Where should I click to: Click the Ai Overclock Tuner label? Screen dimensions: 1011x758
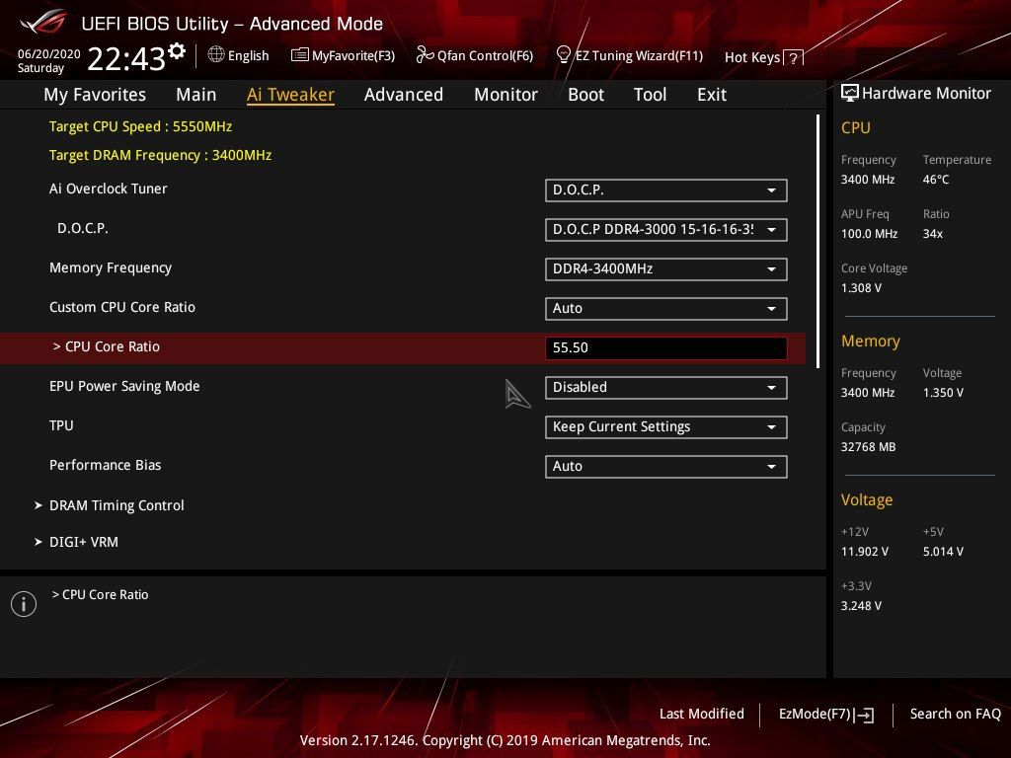click(109, 189)
